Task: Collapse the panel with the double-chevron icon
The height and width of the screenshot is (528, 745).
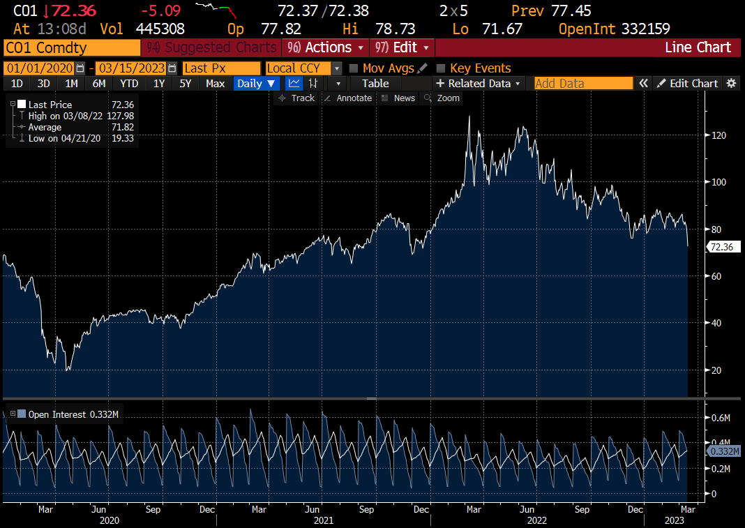Action: (x=643, y=84)
